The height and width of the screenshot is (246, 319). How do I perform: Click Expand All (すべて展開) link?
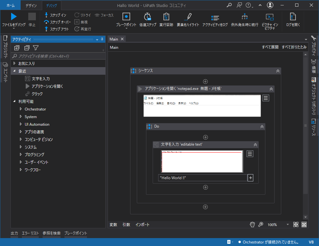(x=270, y=47)
